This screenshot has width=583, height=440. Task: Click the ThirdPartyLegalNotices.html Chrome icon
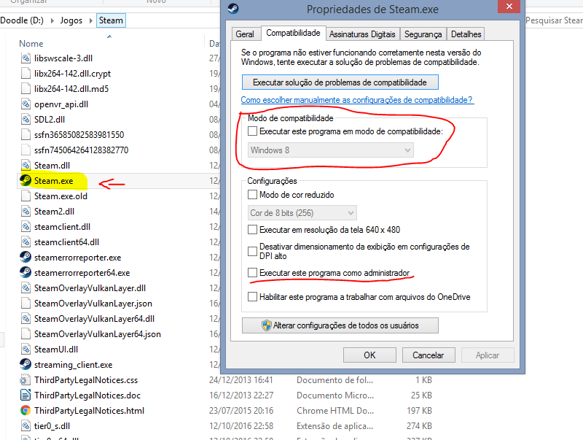coord(26,411)
